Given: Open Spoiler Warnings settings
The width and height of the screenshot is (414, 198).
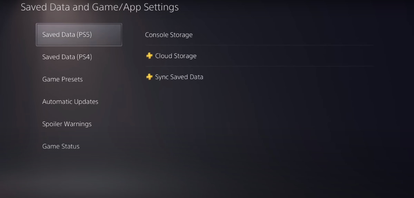Looking at the screenshot, I should point(79,124).
